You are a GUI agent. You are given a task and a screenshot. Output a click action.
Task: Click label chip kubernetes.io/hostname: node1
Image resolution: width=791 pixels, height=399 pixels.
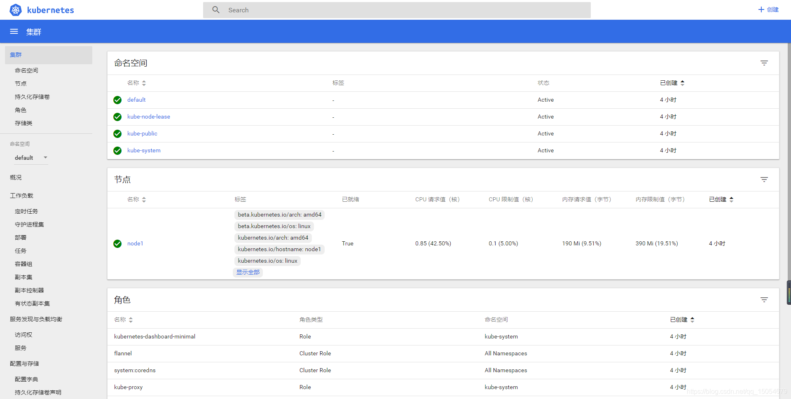[x=279, y=249]
